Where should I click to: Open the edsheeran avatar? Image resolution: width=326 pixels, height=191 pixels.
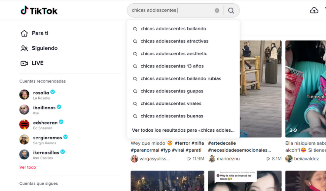[24, 124]
